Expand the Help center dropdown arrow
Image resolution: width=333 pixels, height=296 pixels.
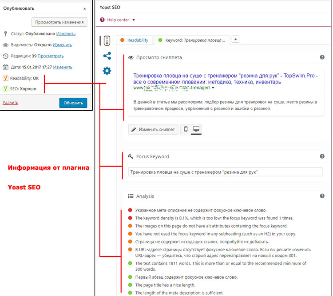pos(134,20)
